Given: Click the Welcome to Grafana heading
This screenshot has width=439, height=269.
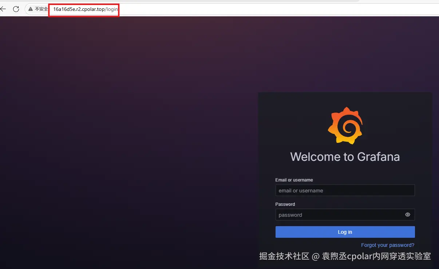Looking at the screenshot, I should click(345, 157).
